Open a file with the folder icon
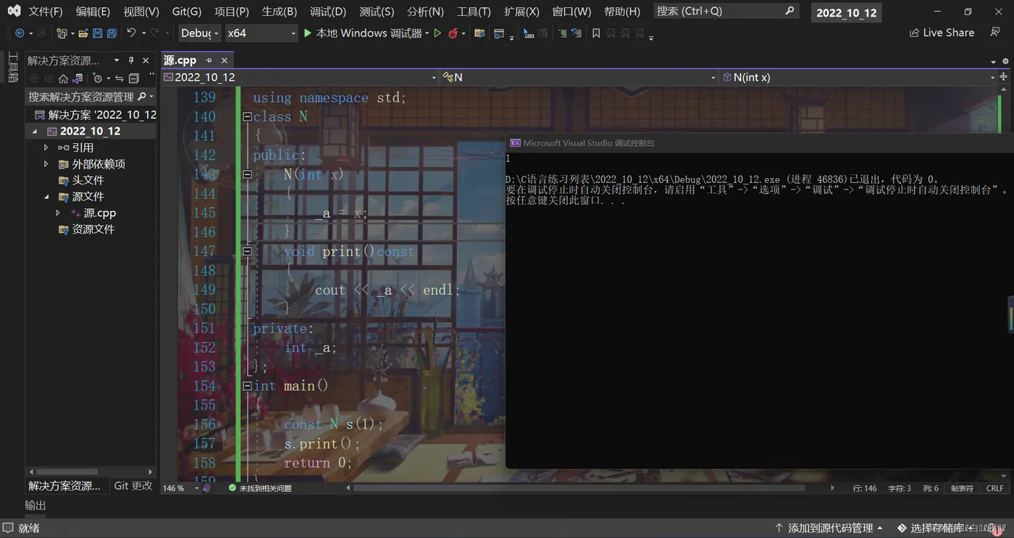 coord(83,33)
